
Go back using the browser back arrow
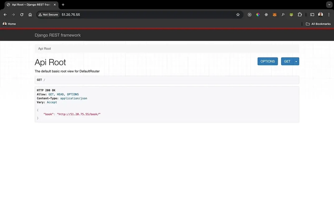coord(5,15)
